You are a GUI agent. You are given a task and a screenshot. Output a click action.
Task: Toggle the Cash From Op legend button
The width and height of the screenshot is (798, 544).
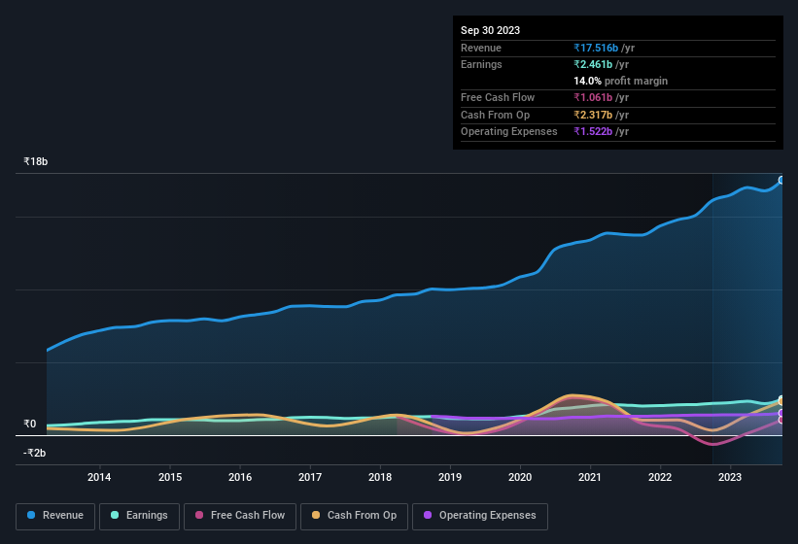point(354,516)
